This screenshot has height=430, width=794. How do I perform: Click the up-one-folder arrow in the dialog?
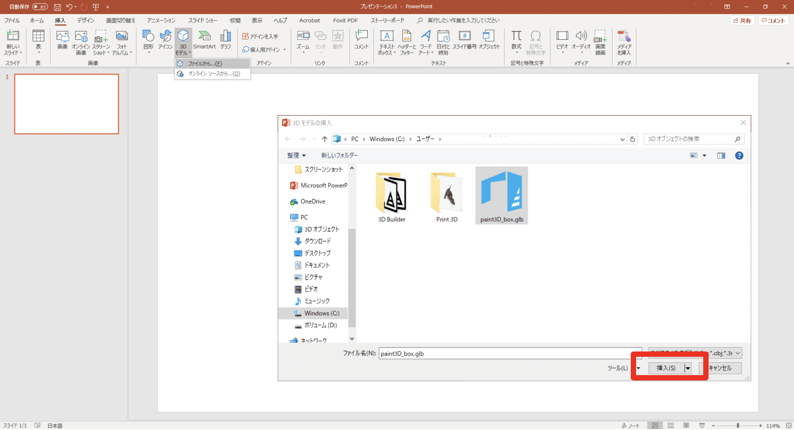tap(325, 139)
